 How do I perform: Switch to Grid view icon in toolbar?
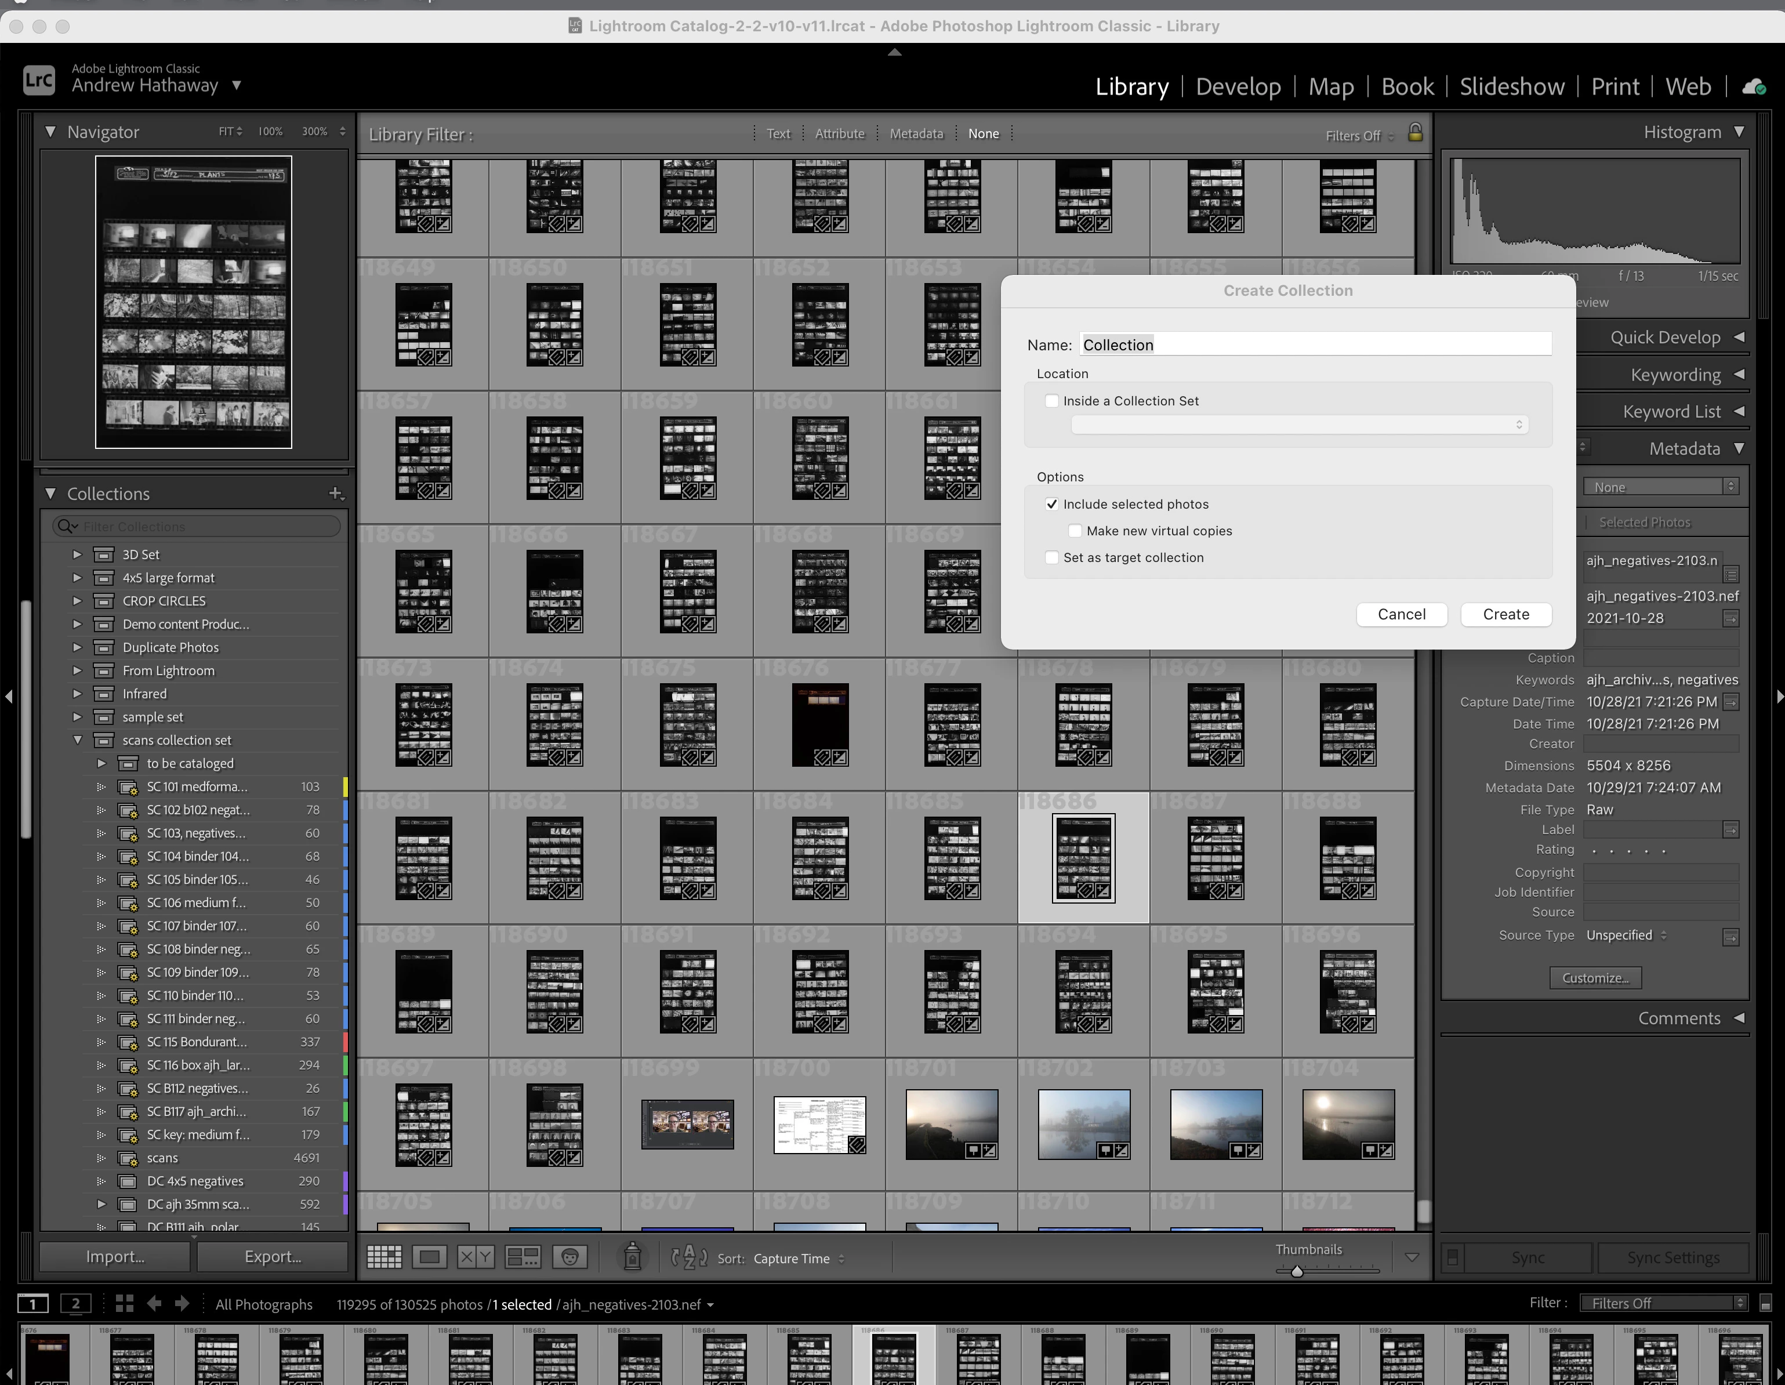(x=383, y=1257)
